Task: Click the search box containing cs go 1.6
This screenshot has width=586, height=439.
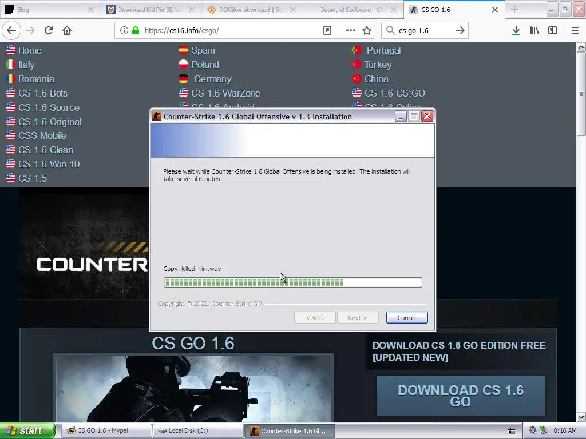Action: (424, 31)
